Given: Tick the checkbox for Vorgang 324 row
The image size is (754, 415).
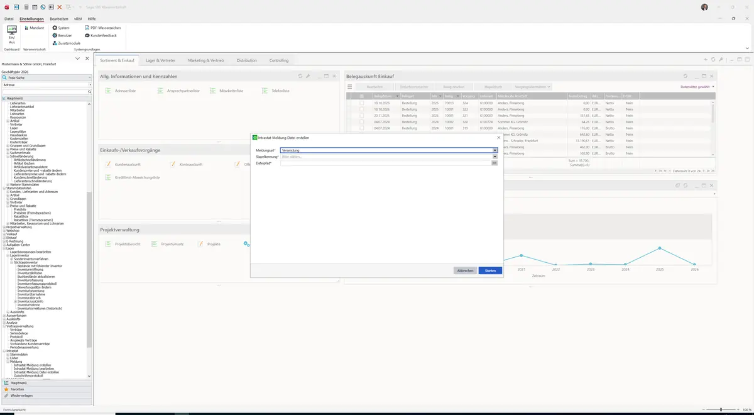Looking at the screenshot, I should pos(361,102).
